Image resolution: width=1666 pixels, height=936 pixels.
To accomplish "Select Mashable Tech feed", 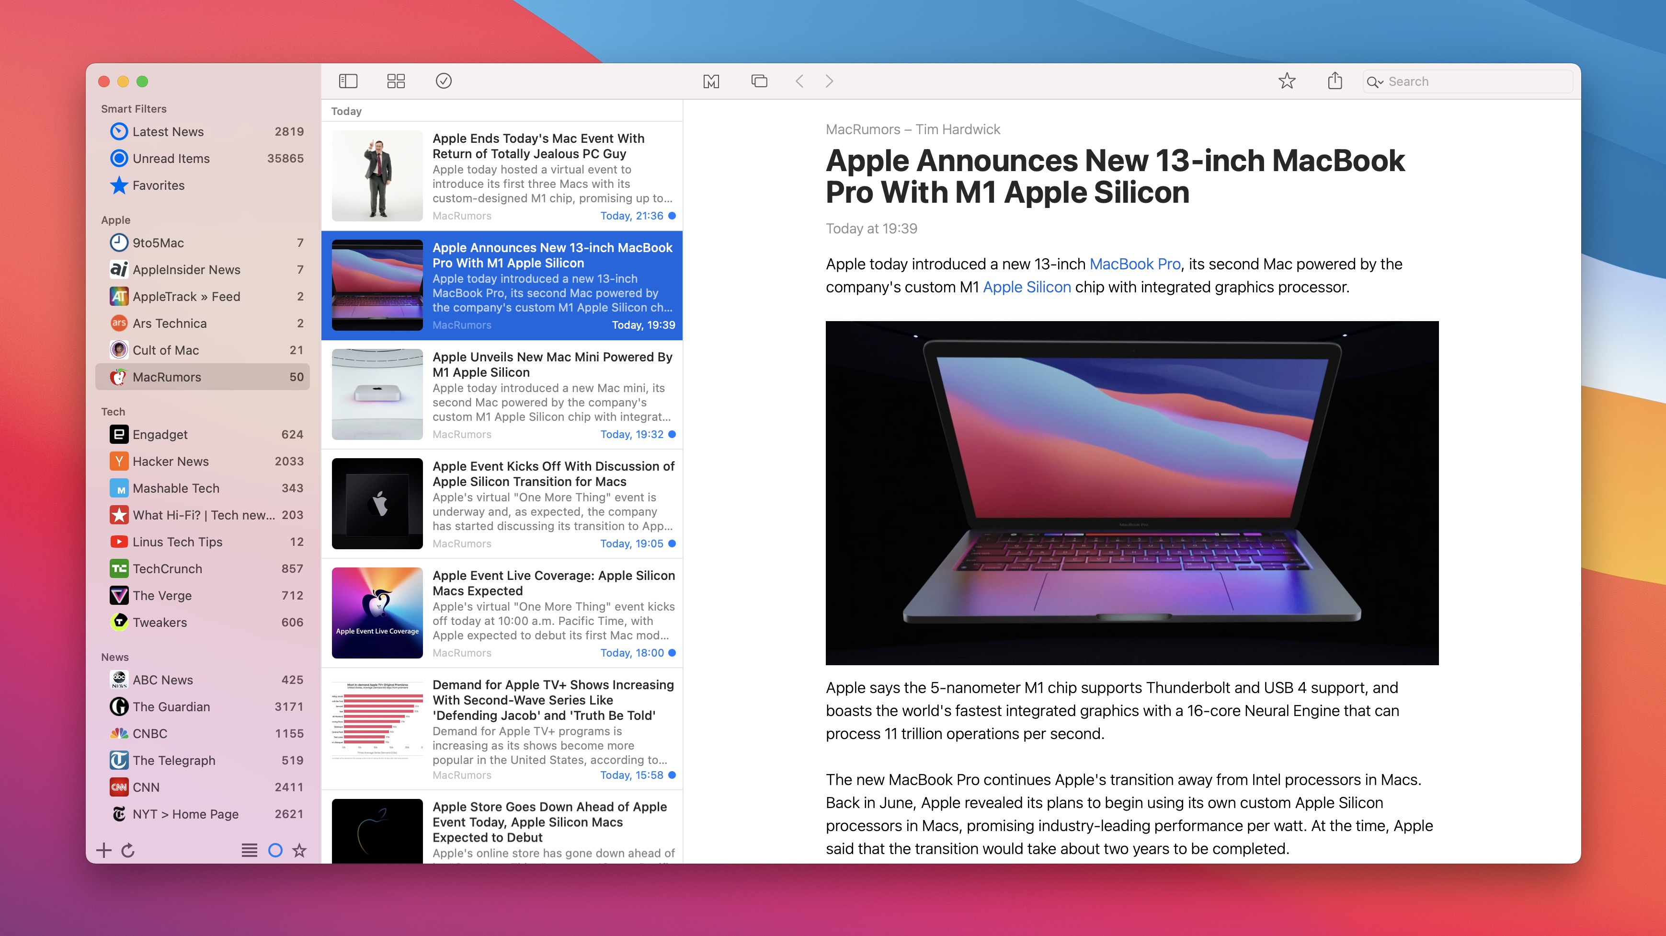I will point(203,488).
